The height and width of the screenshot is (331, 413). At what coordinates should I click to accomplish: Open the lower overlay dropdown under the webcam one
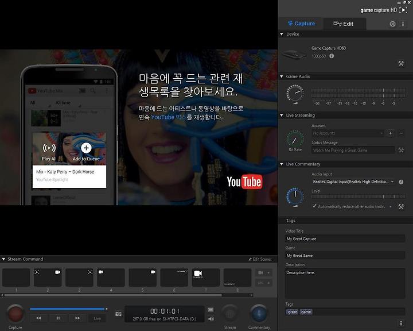pos(264,283)
